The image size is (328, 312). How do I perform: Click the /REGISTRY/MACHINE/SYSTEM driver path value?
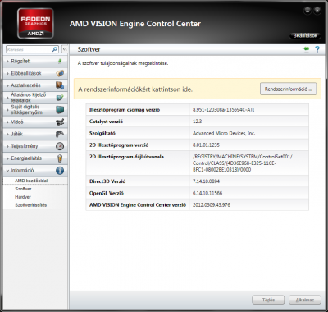tap(242, 163)
